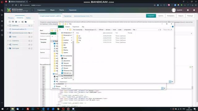The width and height of the screenshot is (198, 111).
Task: Click the Удалить button
Action: (x=161, y=16)
